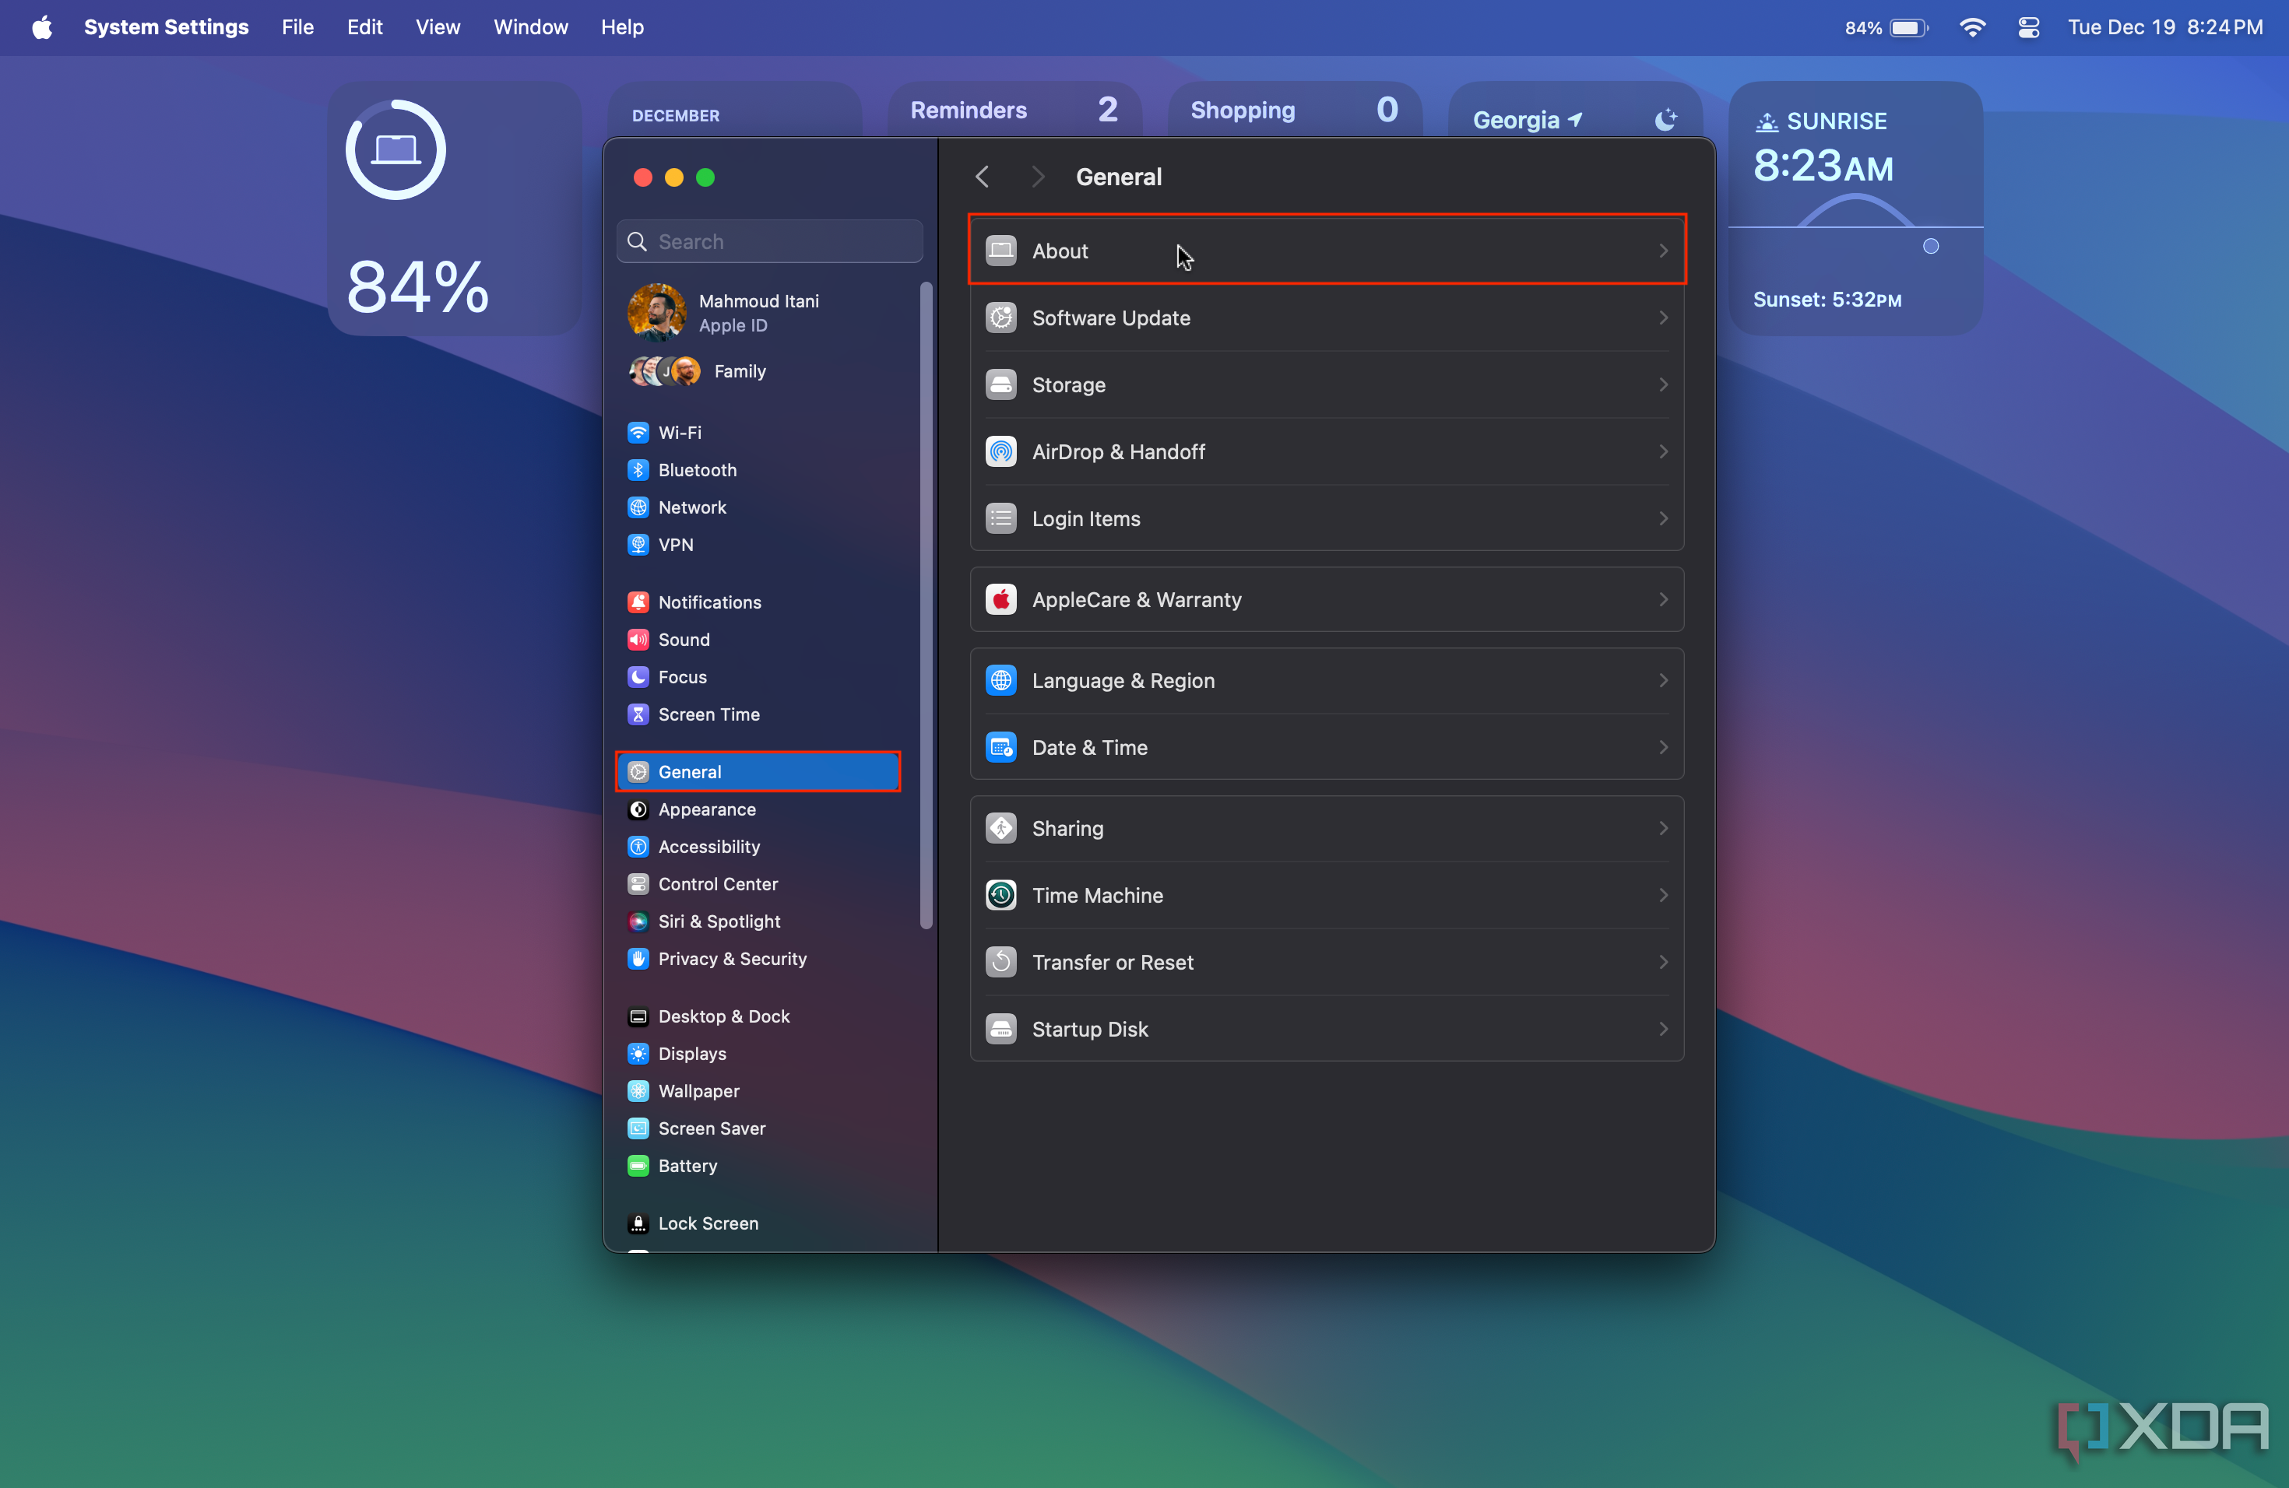Image resolution: width=2289 pixels, height=1488 pixels.
Task: Select Displays in the sidebar
Action: point(759,1055)
